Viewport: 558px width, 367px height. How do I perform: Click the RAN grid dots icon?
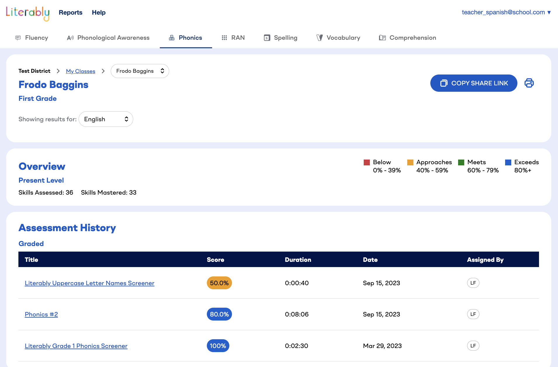224,38
